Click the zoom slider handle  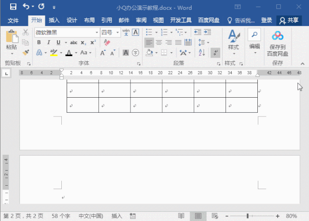[248, 216]
